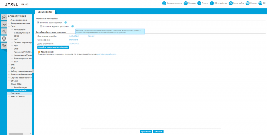Viewport: 267px width, 135px height.
Task: Click the Перейти к порталу SecuReporter button
Action: pos(53,47)
